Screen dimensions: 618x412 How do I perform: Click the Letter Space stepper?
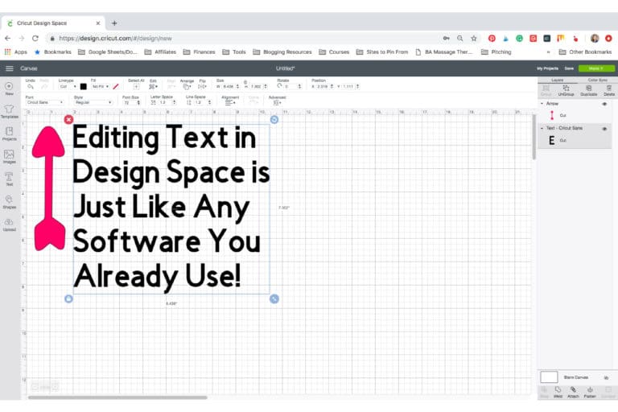pos(174,102)
